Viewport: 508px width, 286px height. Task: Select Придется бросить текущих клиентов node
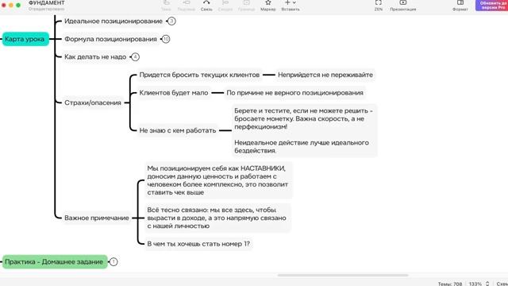point(199,75)
